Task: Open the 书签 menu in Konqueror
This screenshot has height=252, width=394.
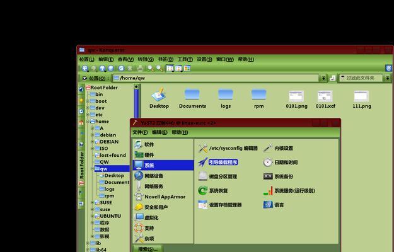Action: point(163,59)
